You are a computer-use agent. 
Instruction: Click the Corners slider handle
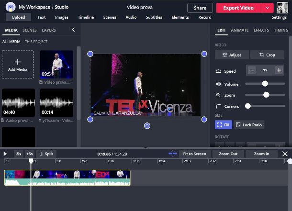click(x=247, y=106)
